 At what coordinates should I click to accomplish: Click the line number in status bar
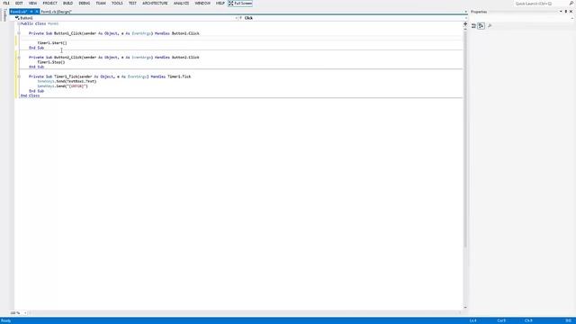pos(473,320)
